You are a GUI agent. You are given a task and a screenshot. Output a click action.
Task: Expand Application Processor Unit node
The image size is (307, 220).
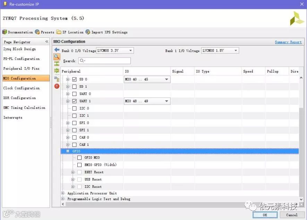point(63,193)
